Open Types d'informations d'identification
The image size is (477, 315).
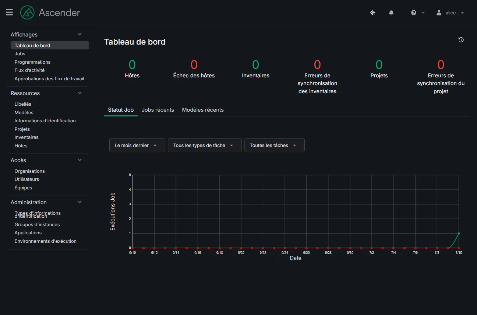pos(38,214)
